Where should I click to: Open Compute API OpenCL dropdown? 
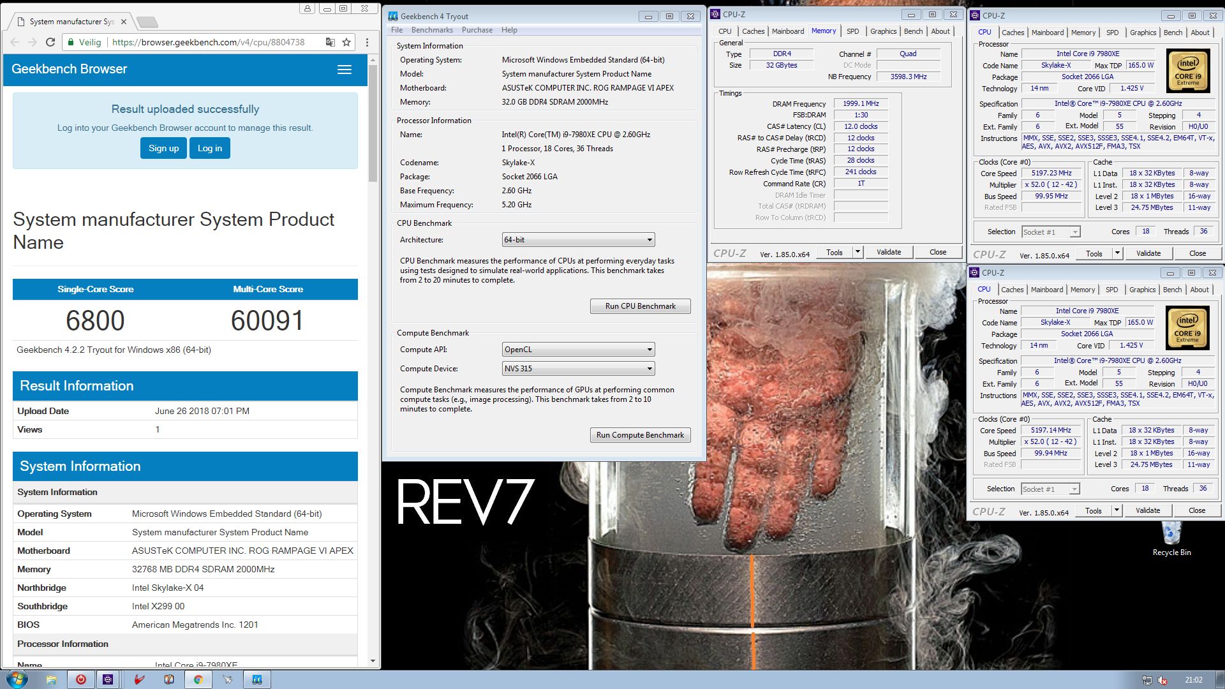click(578, 350)
